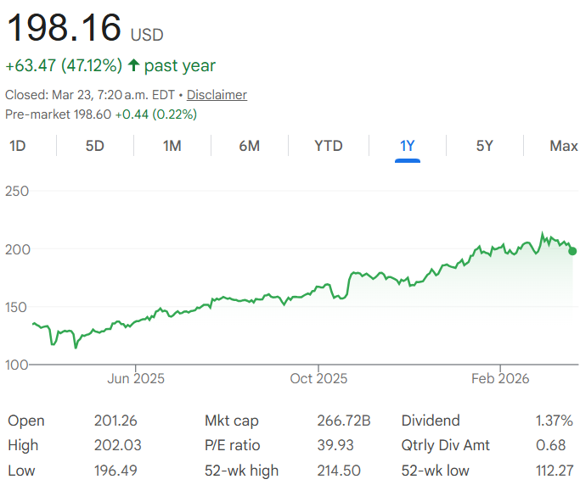Switch to the 5D range tab
This screenshot has height=485, width=580.
click(x=95, y=146)
